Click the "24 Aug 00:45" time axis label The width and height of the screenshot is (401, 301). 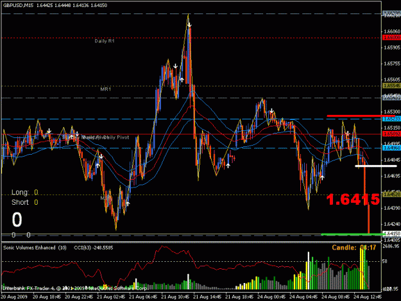click(x=271, y=297)
